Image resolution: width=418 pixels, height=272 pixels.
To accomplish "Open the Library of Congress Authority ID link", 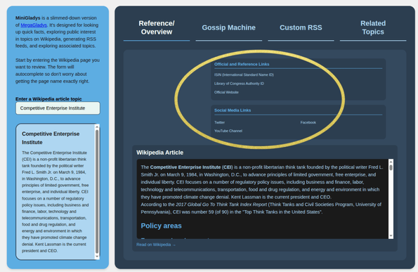I will pos(239,84).
